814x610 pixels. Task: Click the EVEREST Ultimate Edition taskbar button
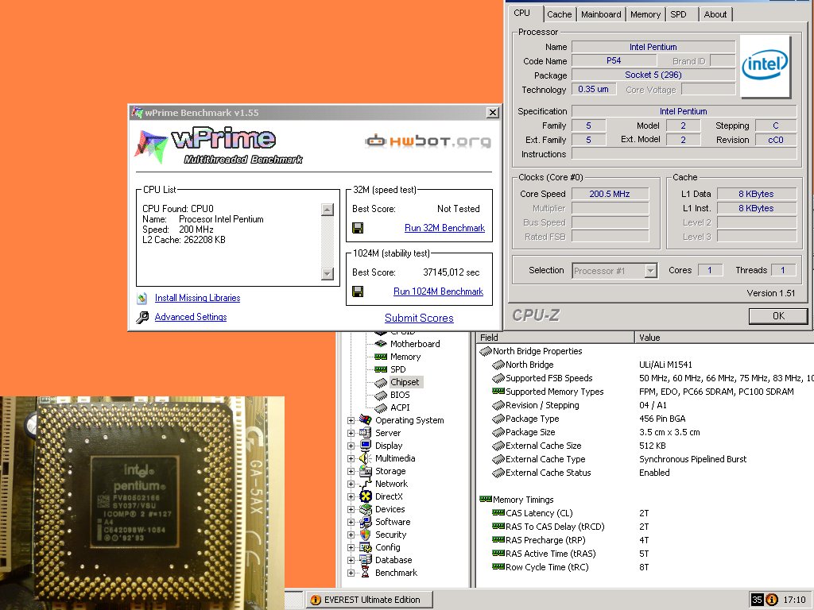pyautogui.click(x=369, y=600)
